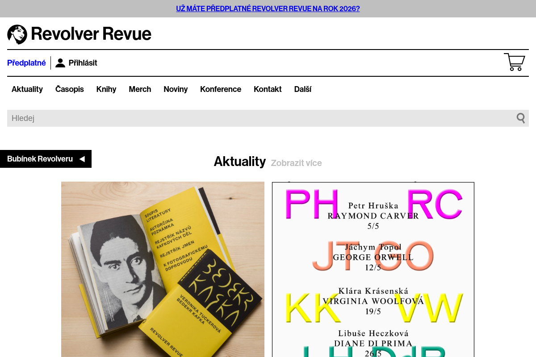Expand the Další menu item
Screen dimensions: 536x357
pyautogui.click(x=303, y=89)
